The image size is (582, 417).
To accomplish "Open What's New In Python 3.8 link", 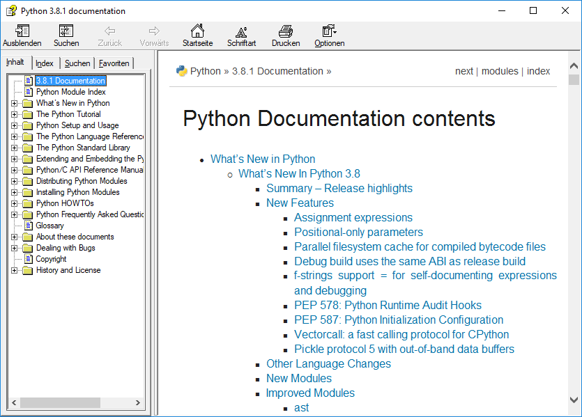I will pyautogui.click(x=299, y=173).
